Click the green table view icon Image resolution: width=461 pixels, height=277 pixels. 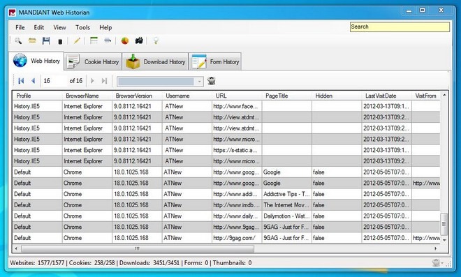[x=94, y=40]
